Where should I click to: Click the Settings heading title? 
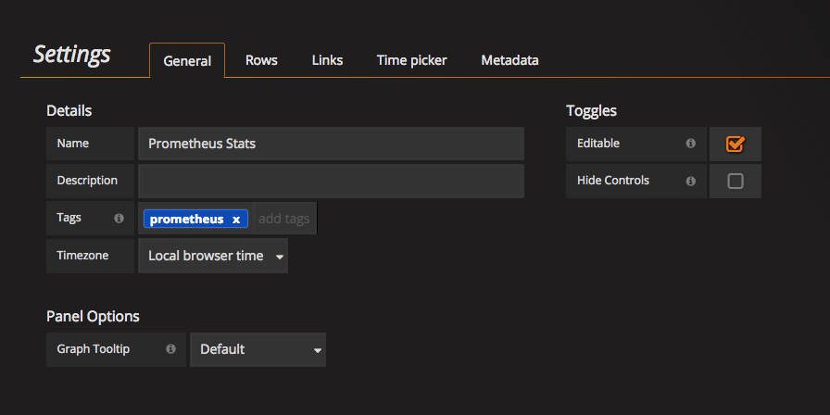71,54
